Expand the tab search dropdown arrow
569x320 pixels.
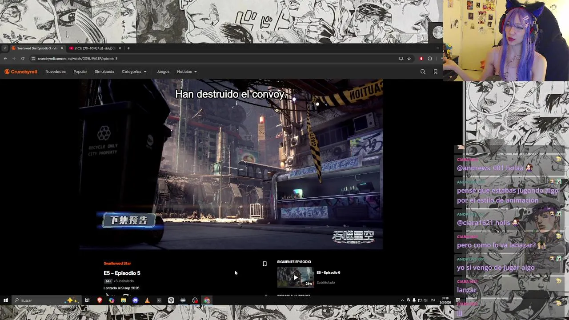pyautogui.click(x=4, y=48)
